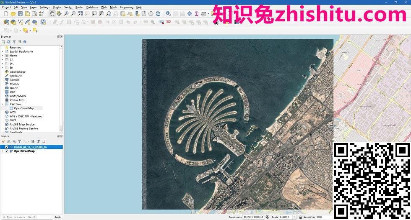Screen dimensions: 411x220
Task: Float the Layers panel
Action: tap(58, 136)
